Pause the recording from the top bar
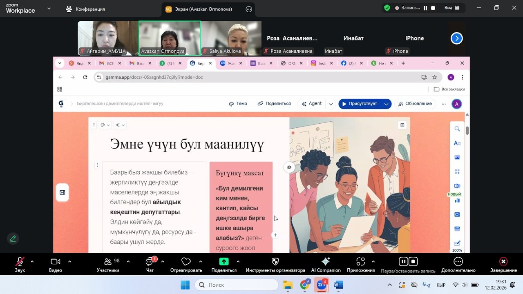523x294 pixels. pos(425,8)
